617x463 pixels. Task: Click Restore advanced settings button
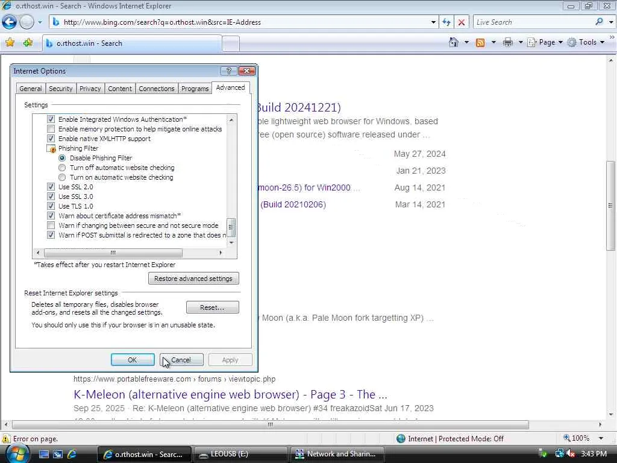point(193,279)
